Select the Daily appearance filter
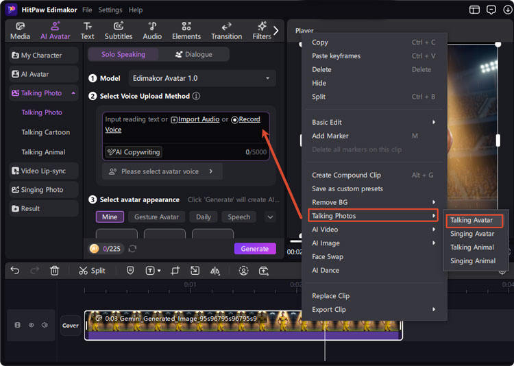 coord(204,217)
